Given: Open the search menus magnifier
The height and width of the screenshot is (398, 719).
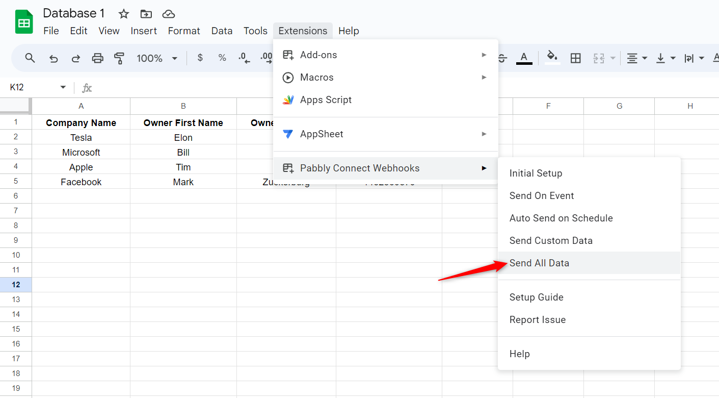Looking at the screenshot, I should (30, 58).
